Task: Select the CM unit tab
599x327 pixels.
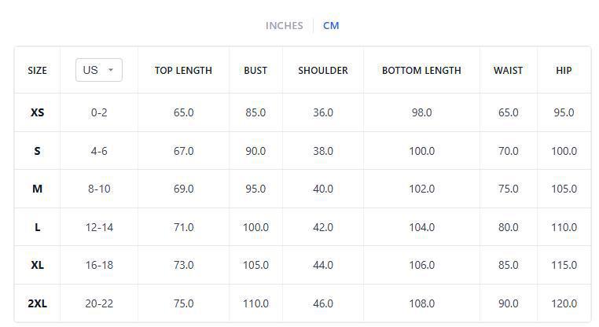Action: pos(331,25)
